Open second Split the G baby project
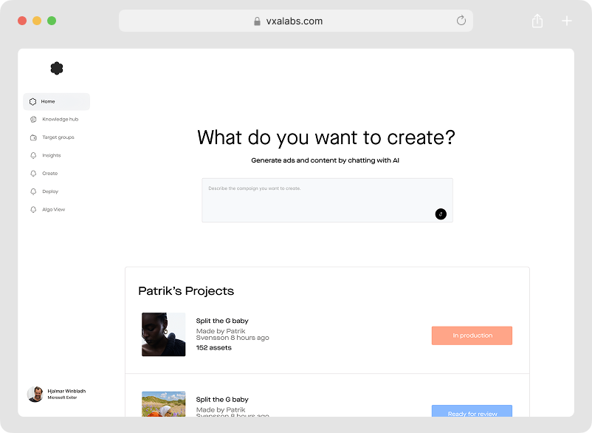 click(x=222, y=399)
